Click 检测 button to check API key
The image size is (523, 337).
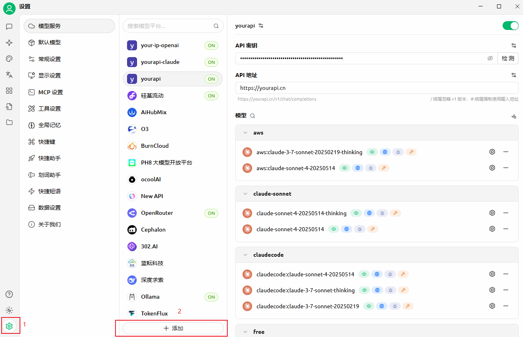pos(508,58)
